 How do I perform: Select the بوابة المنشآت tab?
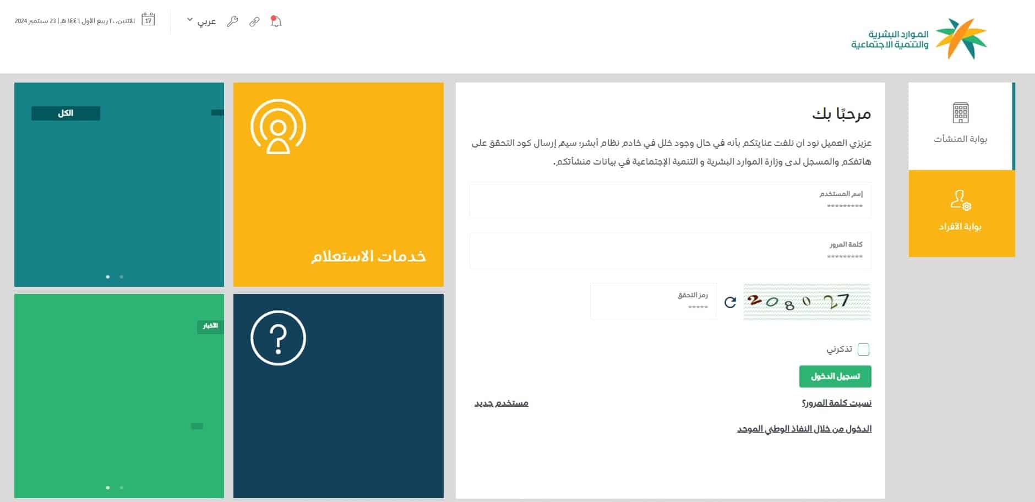[x=961, y=126]
